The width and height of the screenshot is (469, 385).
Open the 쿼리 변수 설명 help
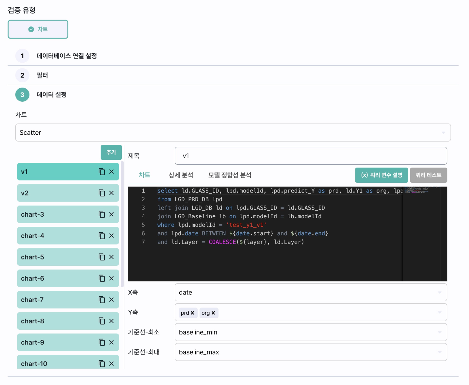pos(381,175)
